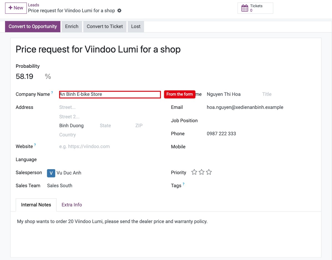The height and width of the screenshot is (260, 332).
Task: Switch to the Extra Info tab
Action: pyautogui.click(x=72, y=205)
